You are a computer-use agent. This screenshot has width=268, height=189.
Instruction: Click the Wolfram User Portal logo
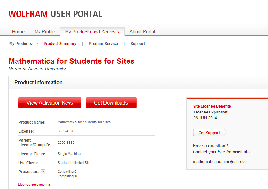coord(55,14)
